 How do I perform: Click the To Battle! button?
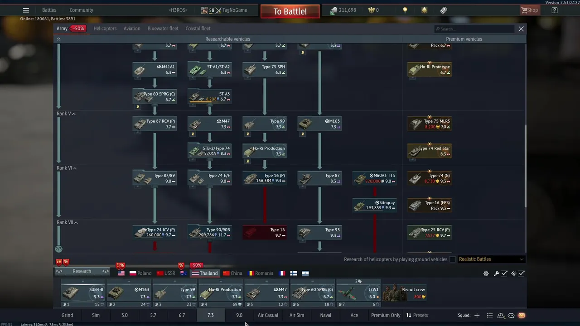[x=290, y=11]
